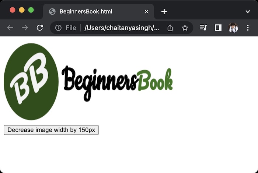Select the BeginnersBook.html tab
258x173 pixels.
[x=98, y=11]
